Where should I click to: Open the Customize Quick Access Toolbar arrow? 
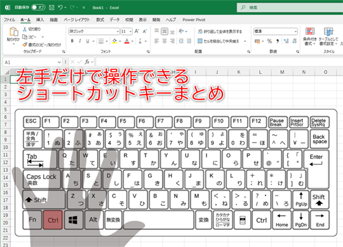(84, 8)
